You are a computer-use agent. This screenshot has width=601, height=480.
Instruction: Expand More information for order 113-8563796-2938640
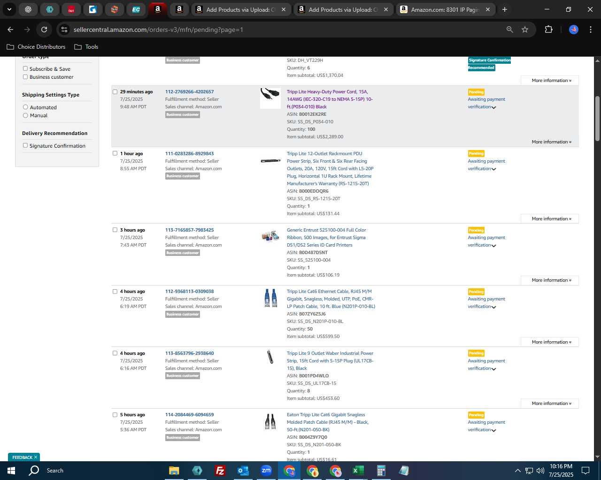point(550,404)
